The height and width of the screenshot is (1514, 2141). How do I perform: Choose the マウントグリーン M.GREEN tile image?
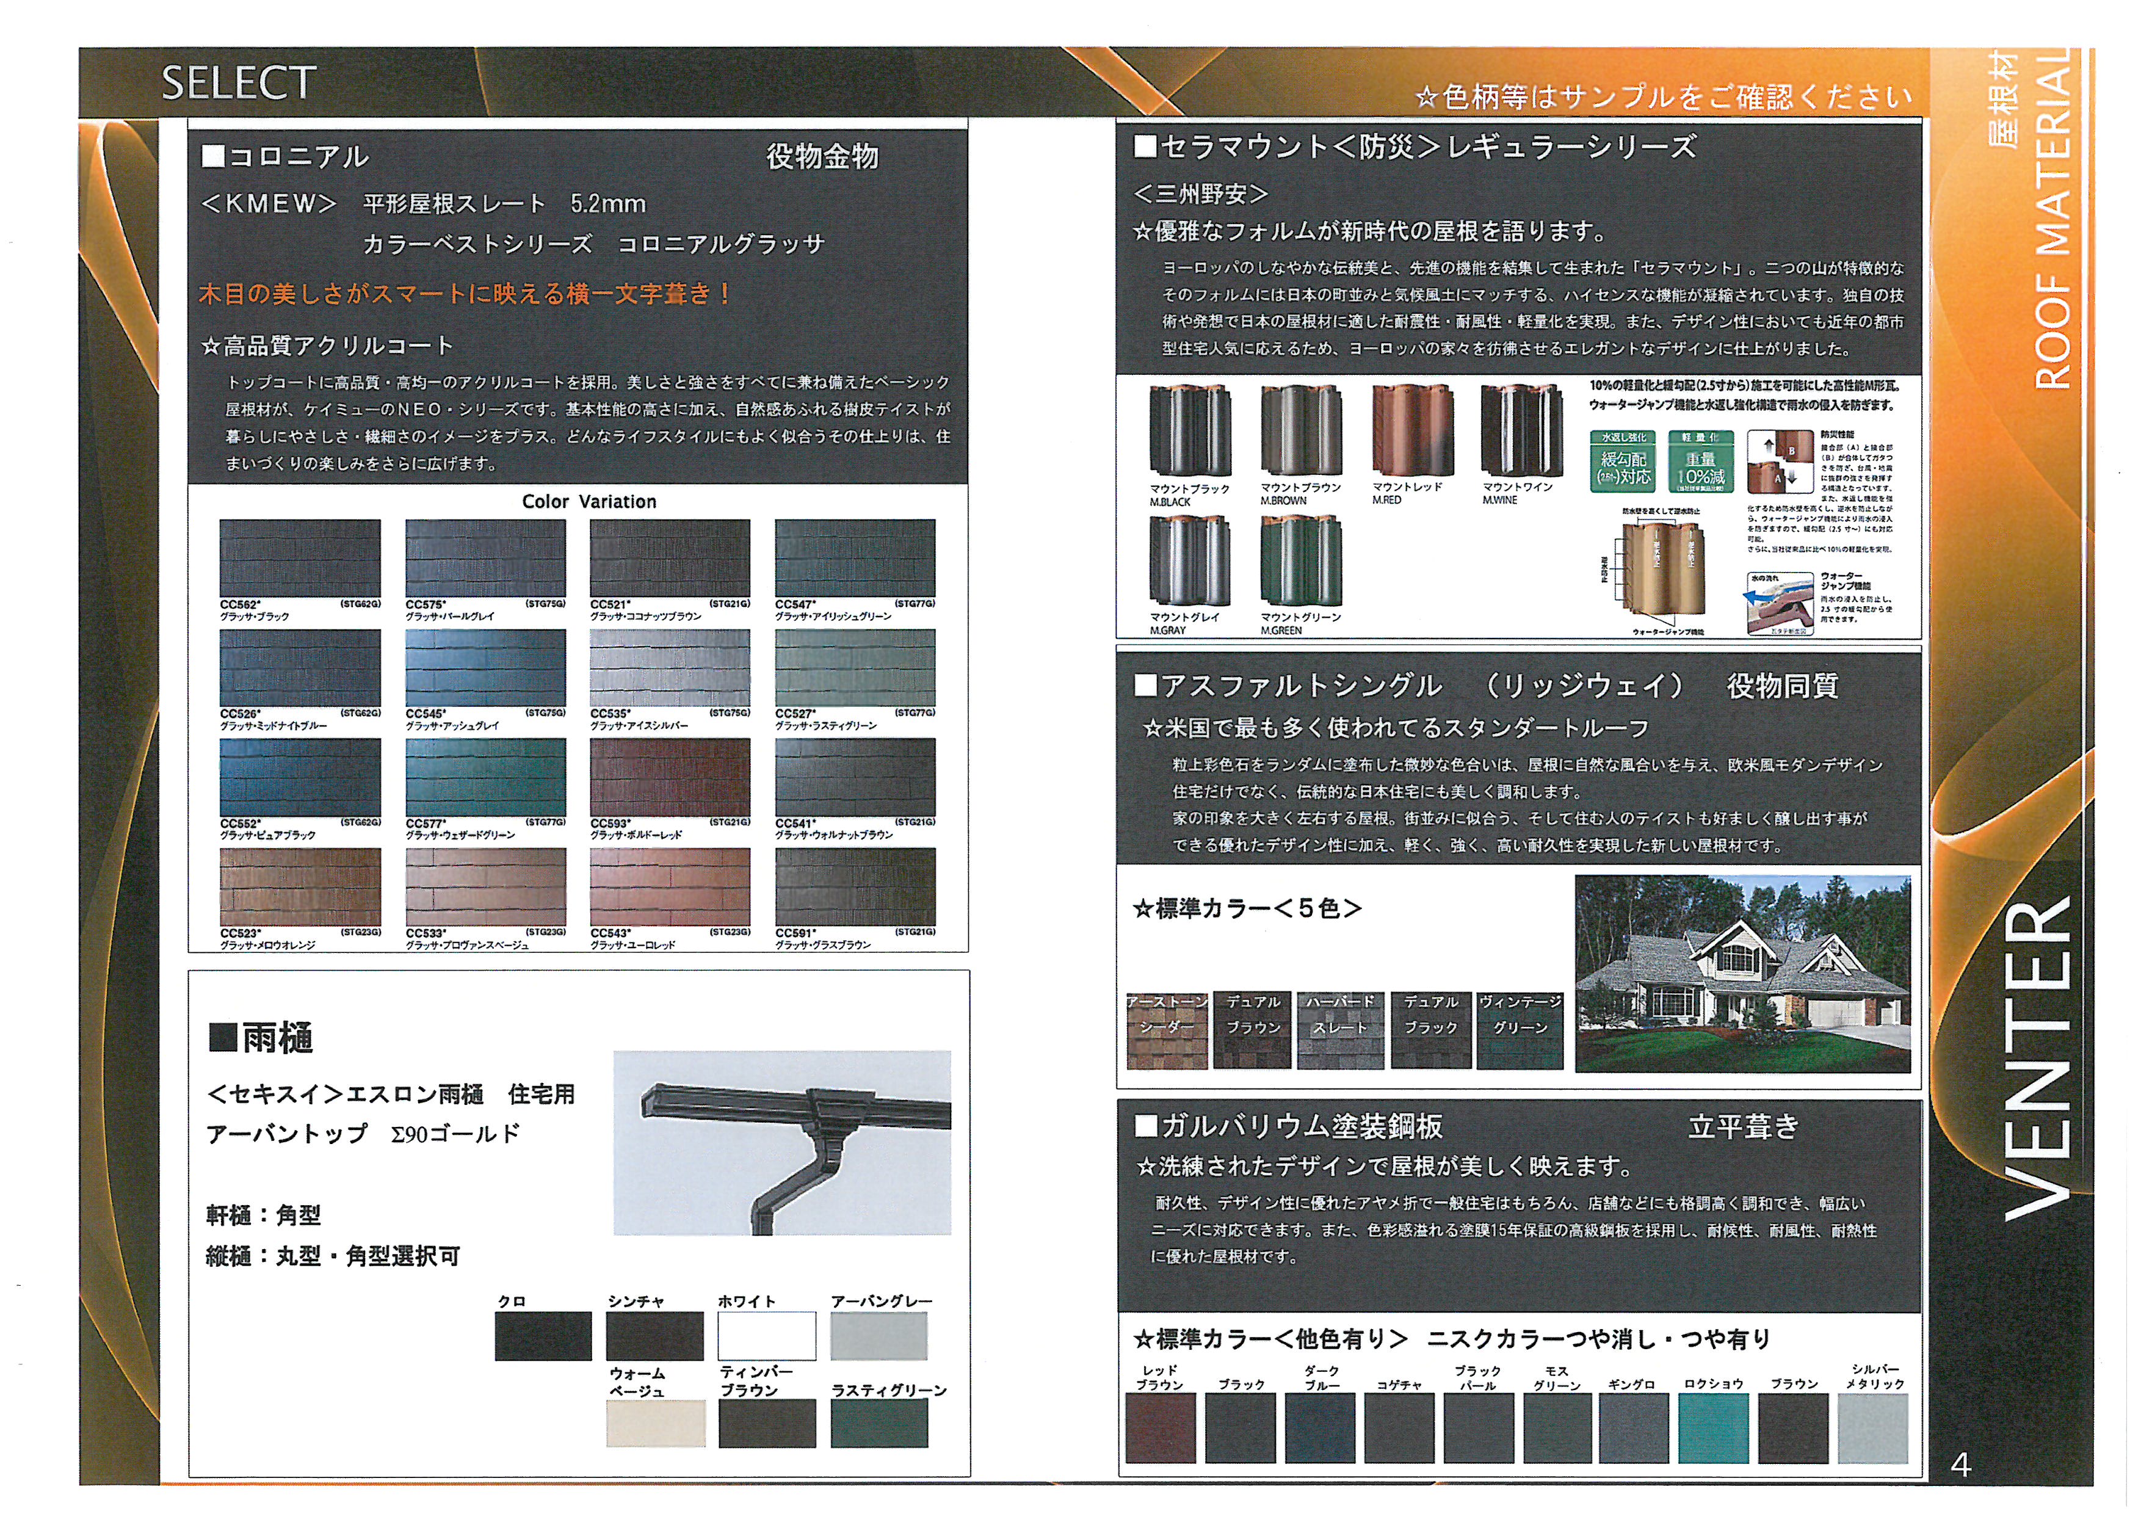pyautogui.click(x=1301, y=561)
